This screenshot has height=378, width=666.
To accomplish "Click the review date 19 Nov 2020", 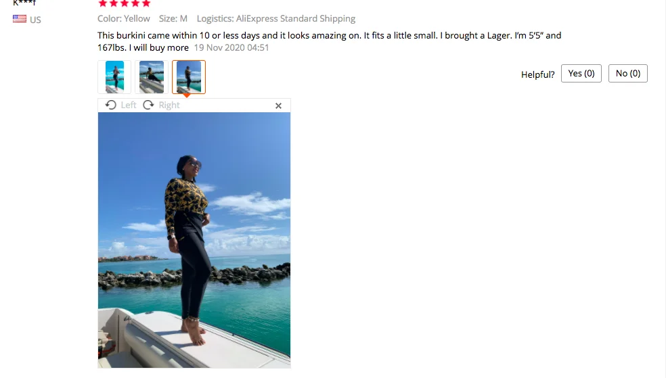I will 231,47.
